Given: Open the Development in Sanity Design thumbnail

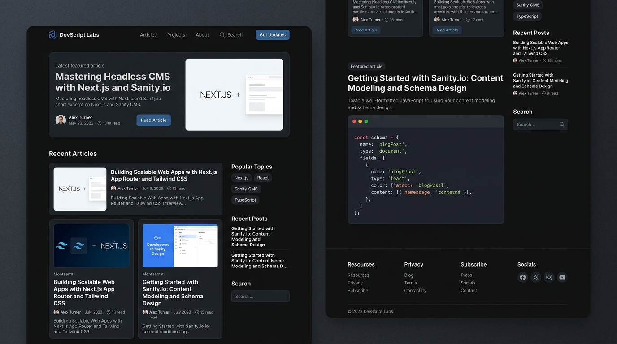Looking at the screenshot, I should pyautogui.click(x=180, y=246).
